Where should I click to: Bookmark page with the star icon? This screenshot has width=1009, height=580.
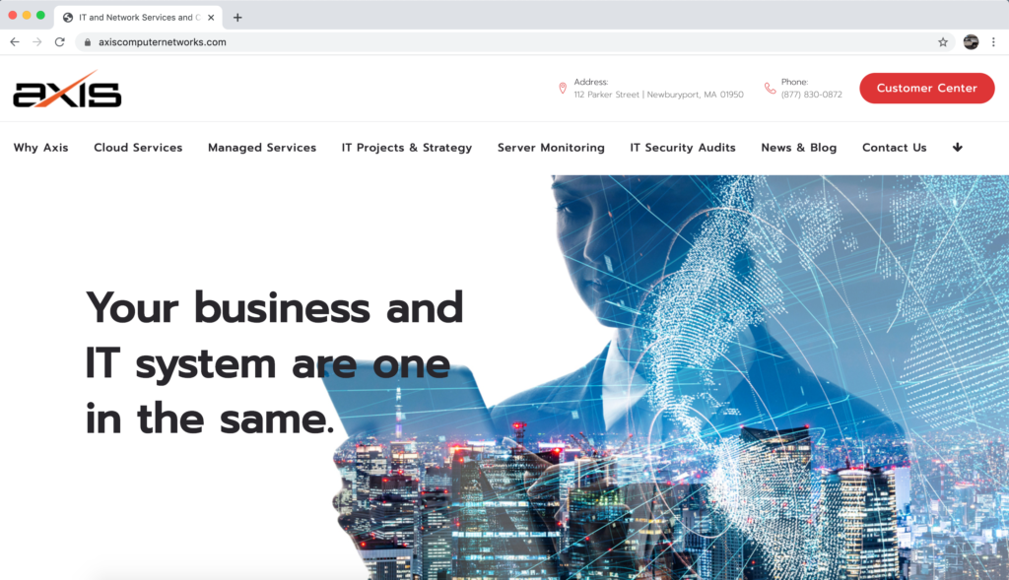[x=943, y=41]
